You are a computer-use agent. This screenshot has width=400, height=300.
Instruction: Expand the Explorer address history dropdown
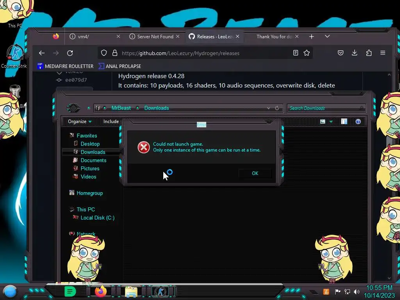coord(268,108)
